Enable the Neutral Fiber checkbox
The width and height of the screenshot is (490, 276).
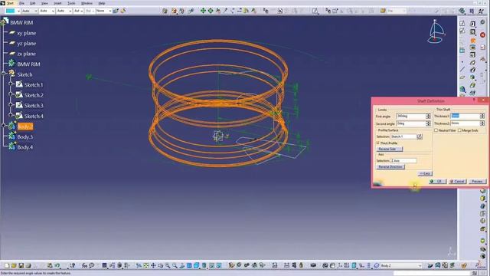point(436,130)
